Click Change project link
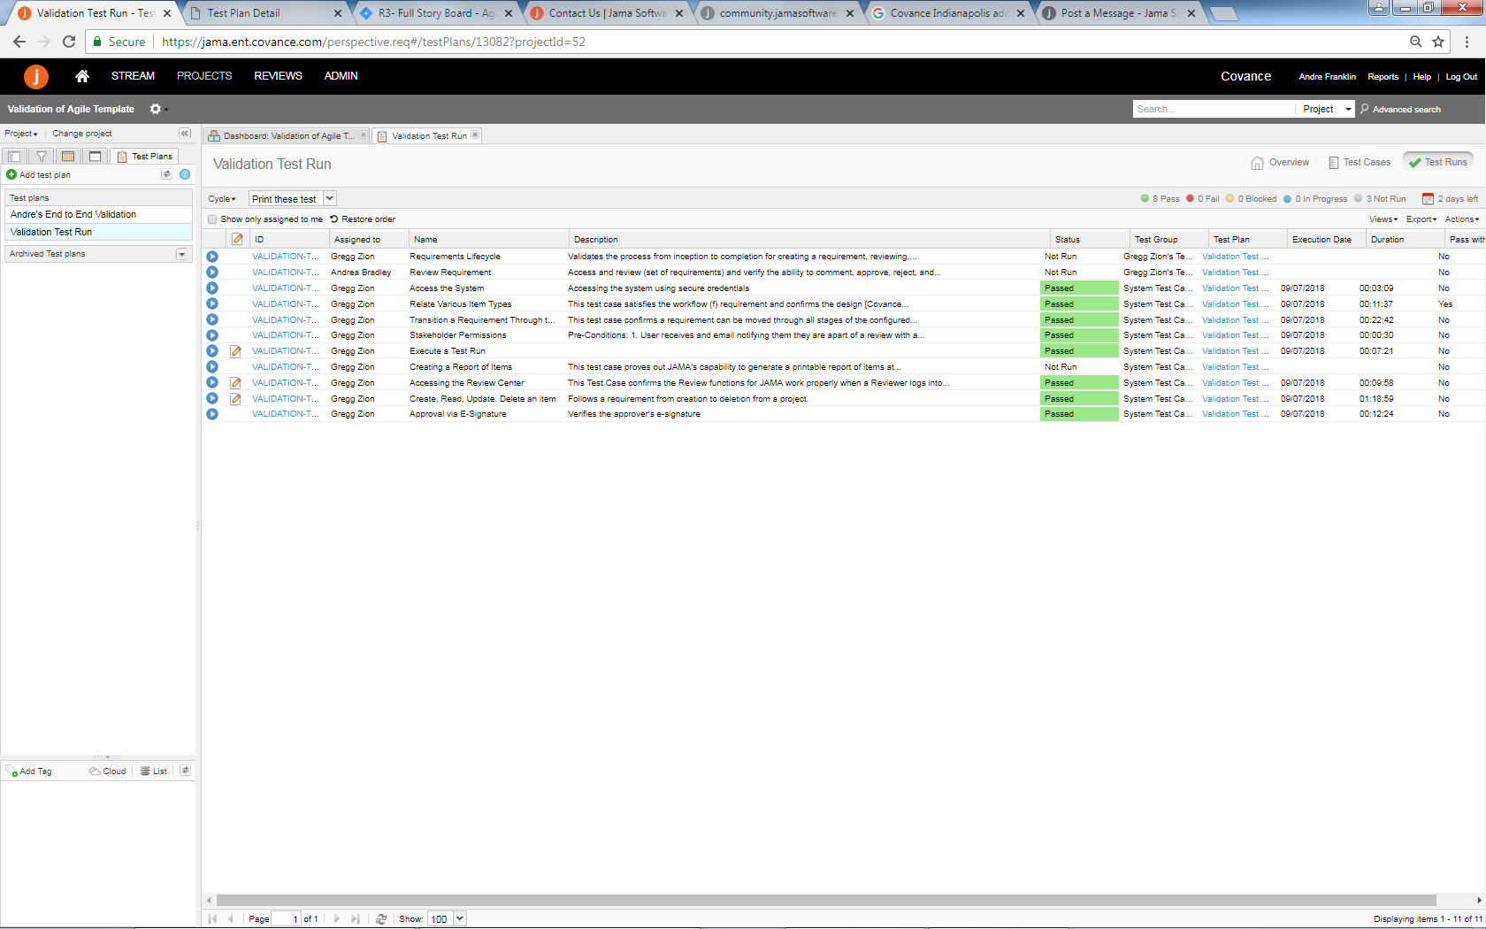Screen dimensions: 1486x929 point(82,134)
